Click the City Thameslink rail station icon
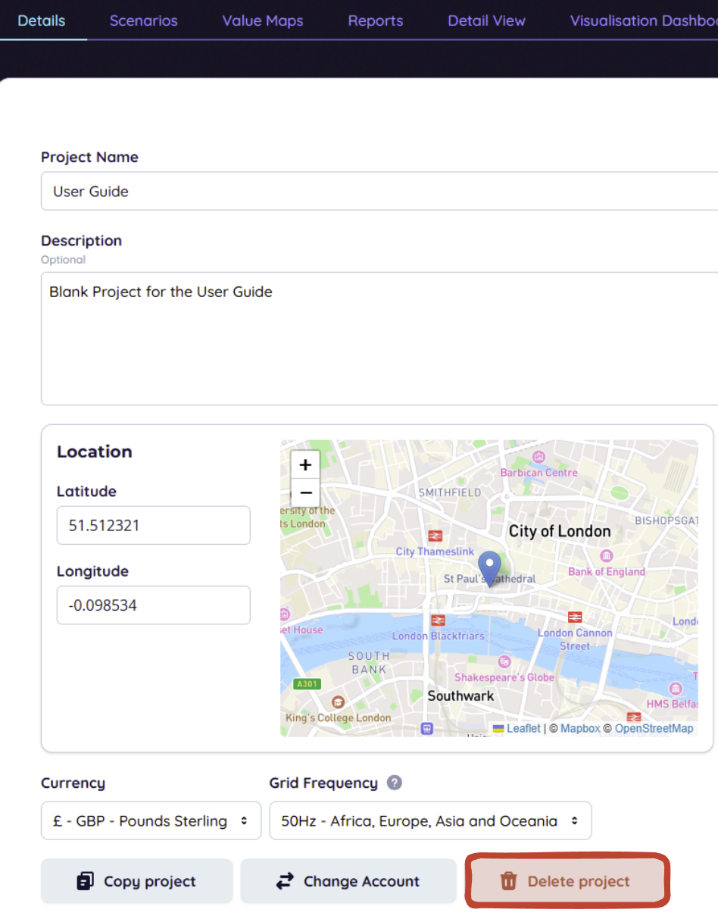The image size is (718, 922). (x=435, y=536)
